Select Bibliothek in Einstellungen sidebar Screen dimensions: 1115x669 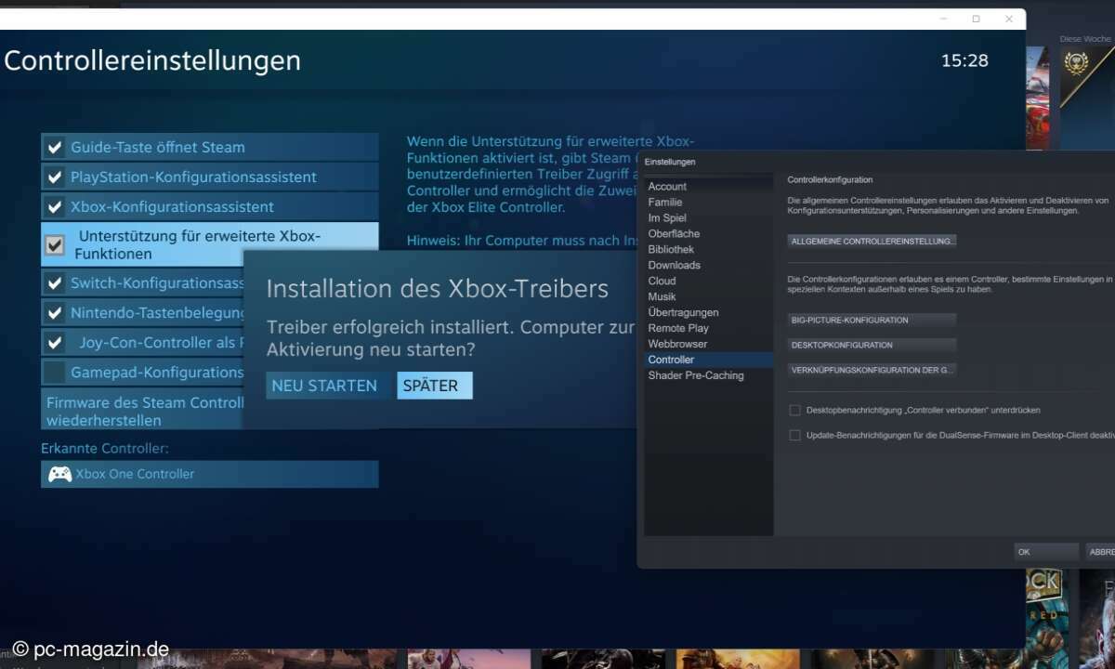click(x=671, y=250)
